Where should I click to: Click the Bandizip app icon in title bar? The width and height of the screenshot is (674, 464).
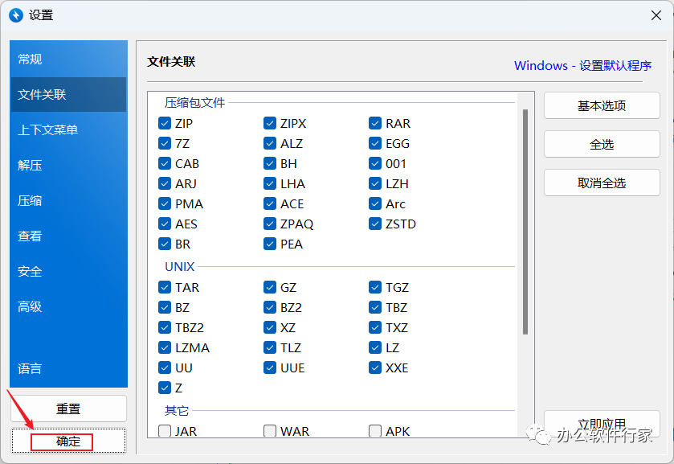point(17,14)
